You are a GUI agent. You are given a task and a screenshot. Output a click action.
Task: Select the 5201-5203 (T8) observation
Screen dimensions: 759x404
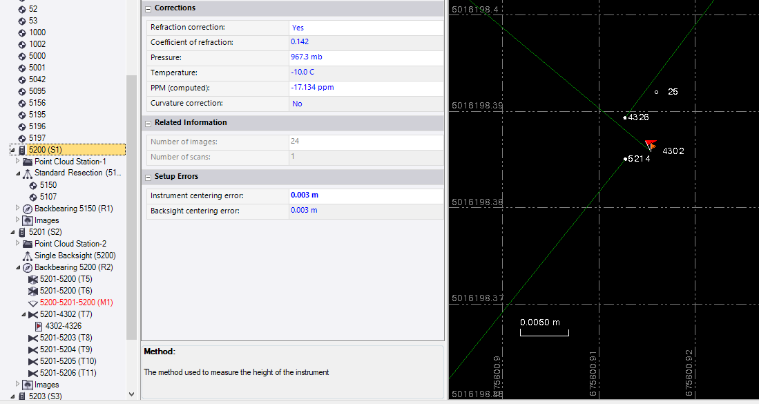(x=66, y=338)
